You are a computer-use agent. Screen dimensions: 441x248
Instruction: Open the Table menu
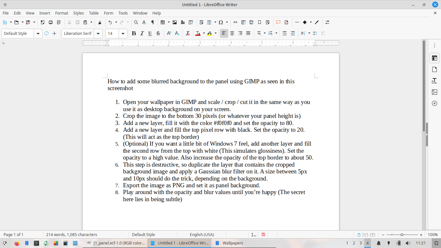click(x=94, y=13)
